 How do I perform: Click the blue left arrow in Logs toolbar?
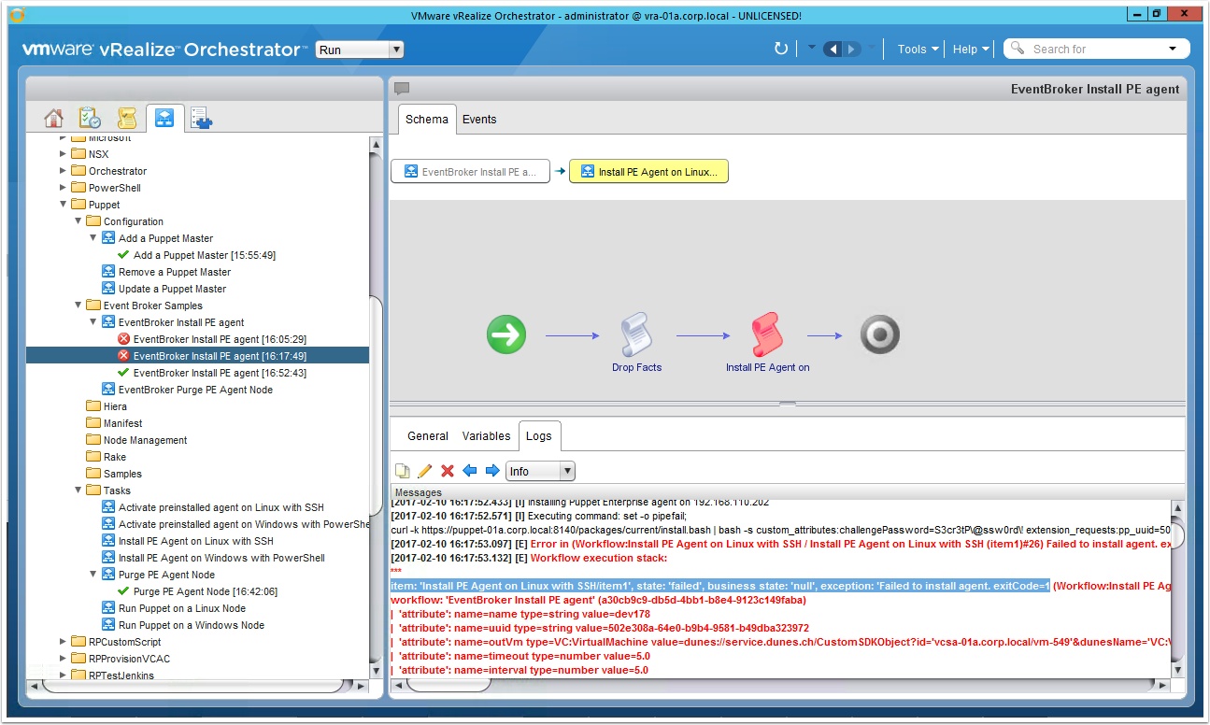click(470, 471)
